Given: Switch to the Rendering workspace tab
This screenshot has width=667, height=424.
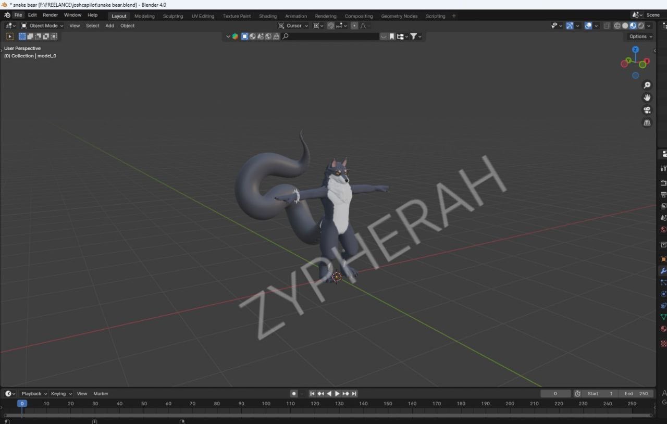Looking at the screenshot, I should tap(326, 16).
